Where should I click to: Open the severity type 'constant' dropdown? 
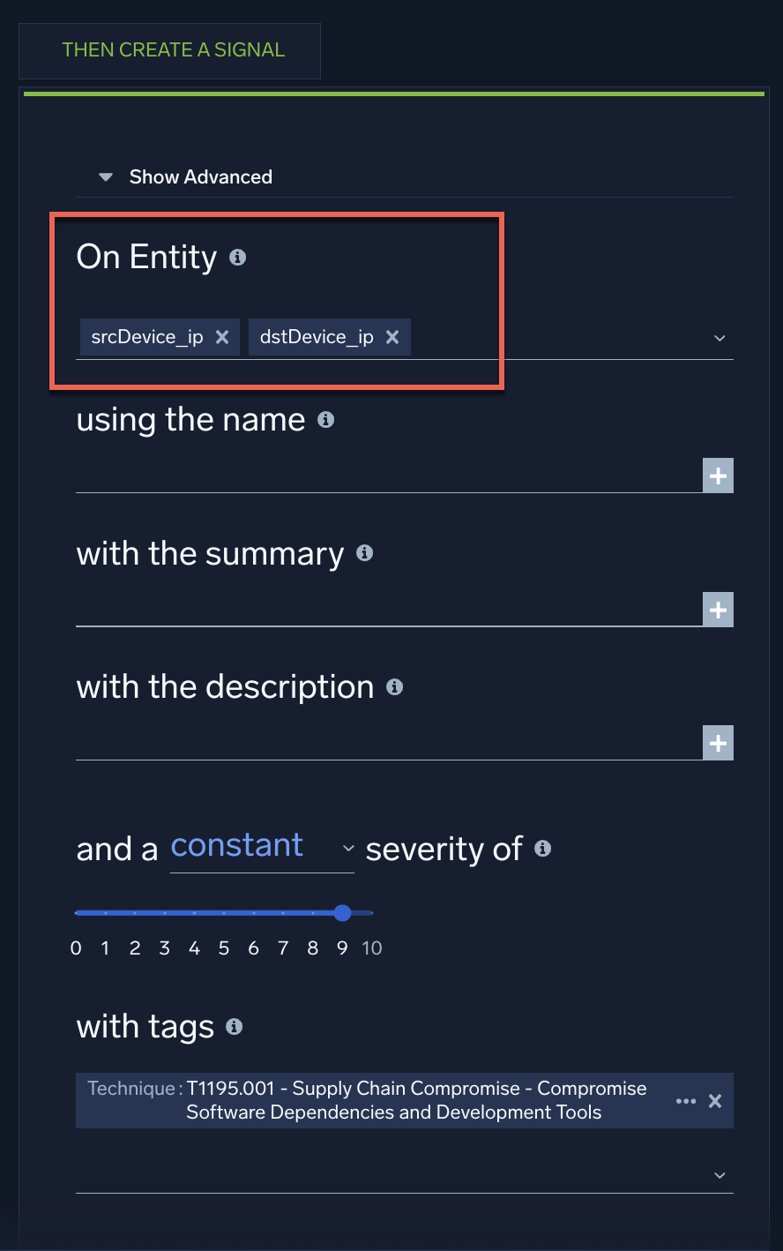tap(347, 848)
